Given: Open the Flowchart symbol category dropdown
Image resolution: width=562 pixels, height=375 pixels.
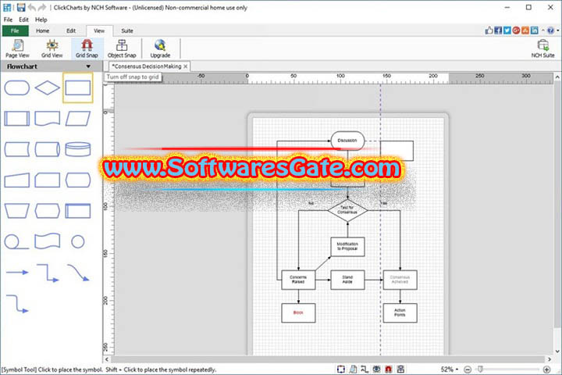Looking at the screenshot, I should coord(88,66).
